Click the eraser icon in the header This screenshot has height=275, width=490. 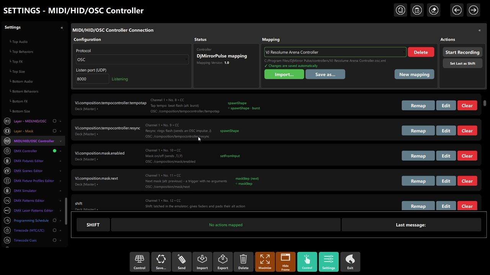point(434,10)
